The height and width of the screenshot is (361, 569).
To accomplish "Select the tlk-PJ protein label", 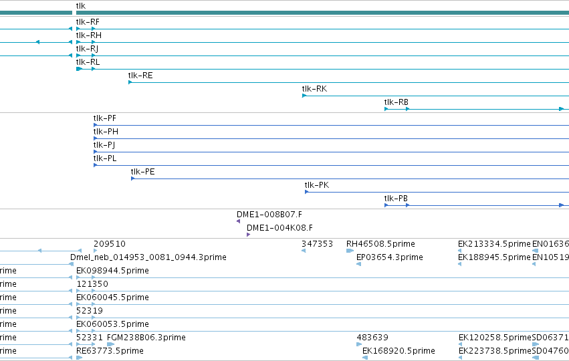I will [104, 146].
